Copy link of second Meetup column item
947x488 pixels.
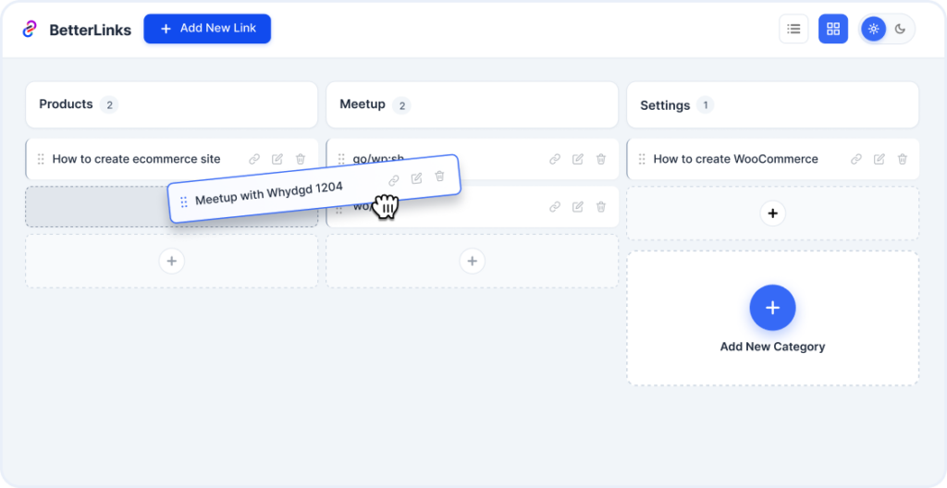click(x=555, y=207)
